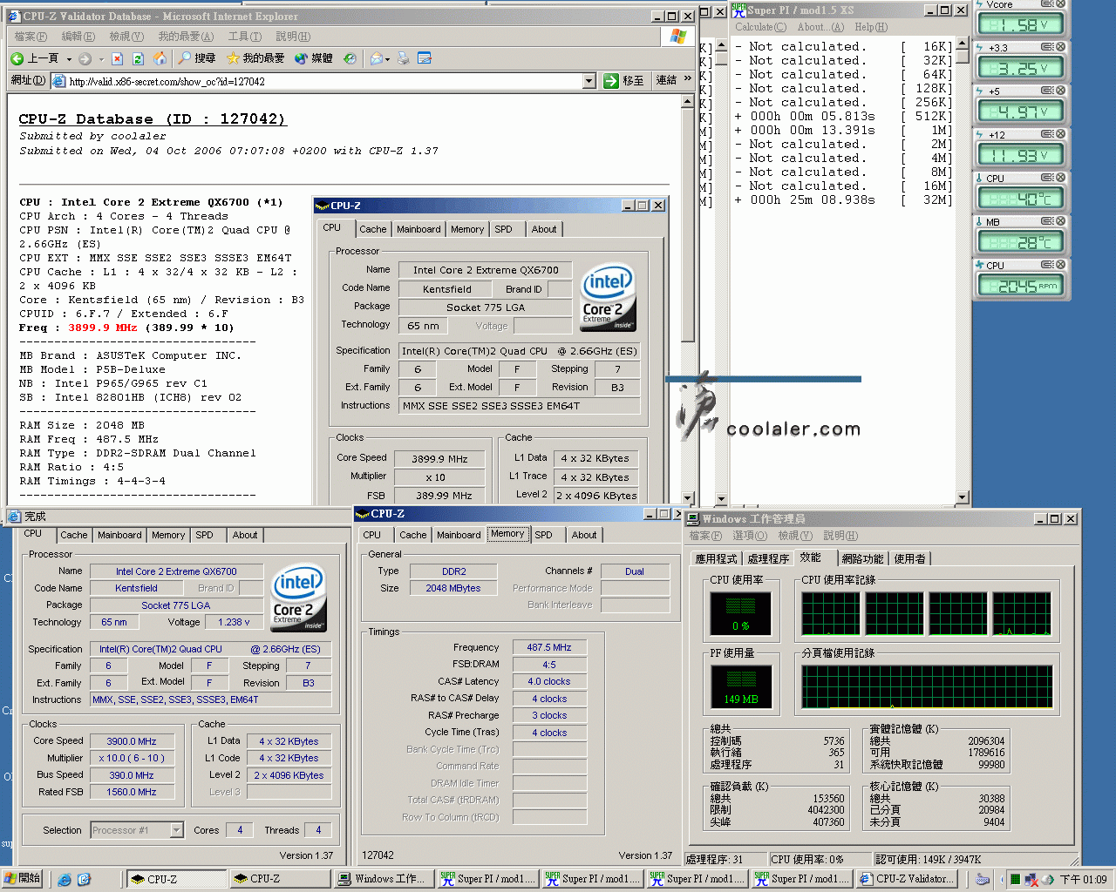1116x892 pixels.
Task: Click the Intel Core 2 logo in lower CPU-Z
Action: point(299,598)
